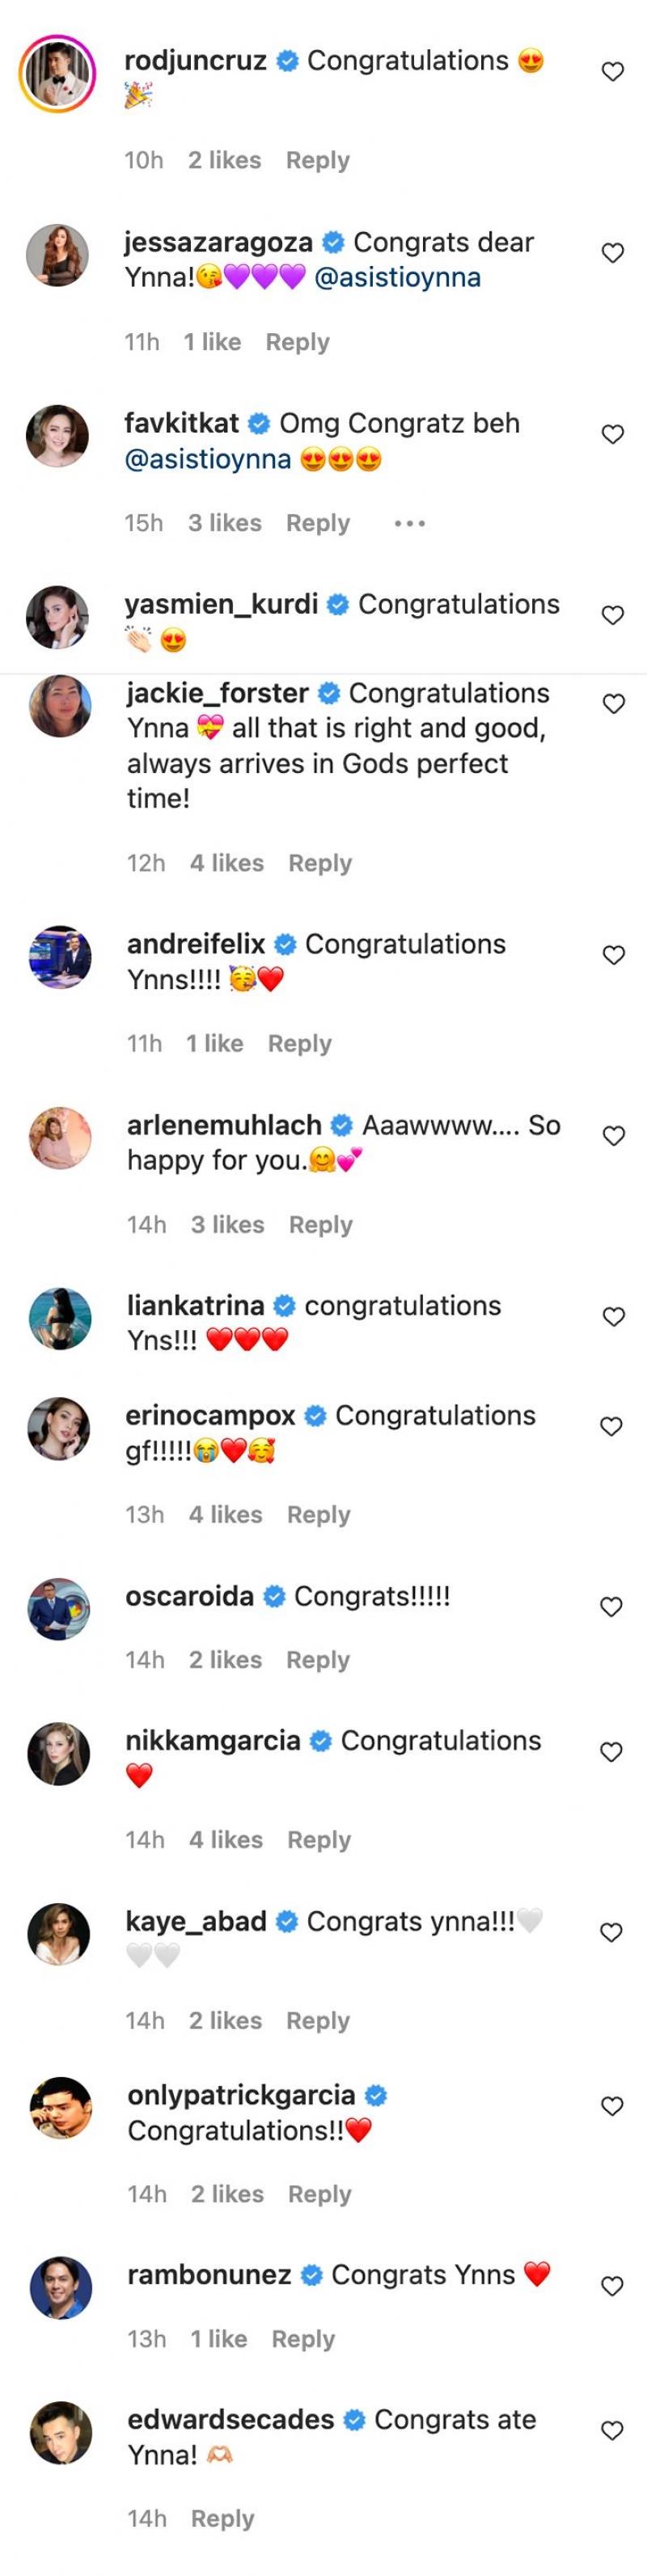The width and height of the screenshot is (647, 2576).
Task: Toggle like on rambonunez's comment
Action: (612, 2286)
